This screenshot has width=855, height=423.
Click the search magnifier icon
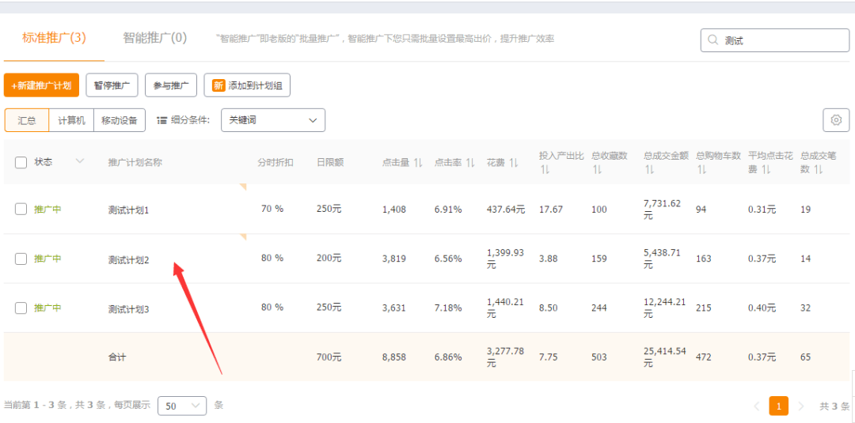point(712,40)
